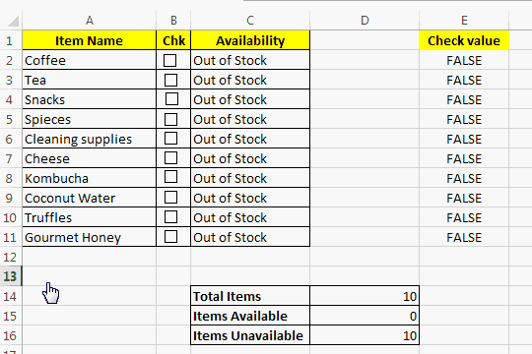
Task: Toggle the Cheese row checkbox
Action: coord(170,158)
